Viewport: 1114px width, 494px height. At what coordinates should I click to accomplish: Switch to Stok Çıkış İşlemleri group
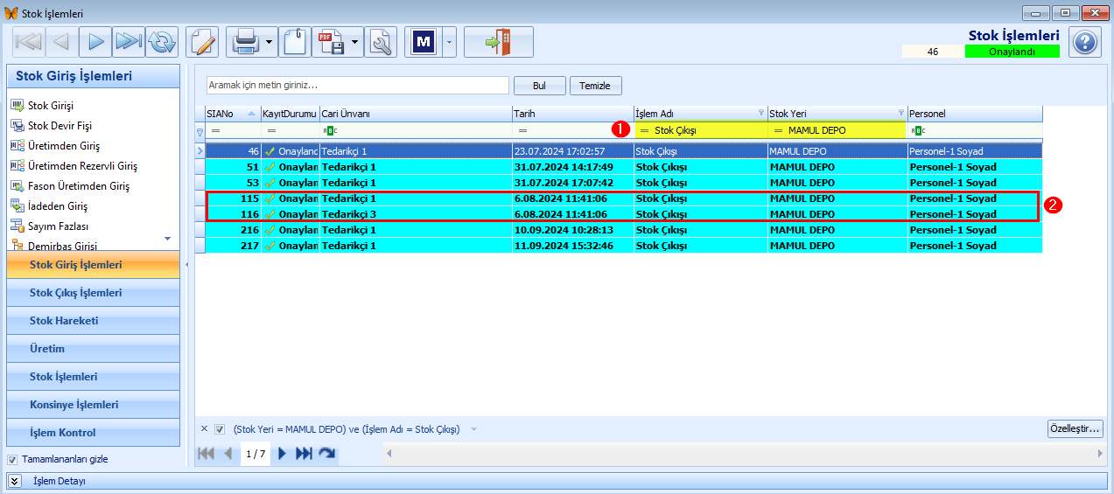click(x=94, y=293)
